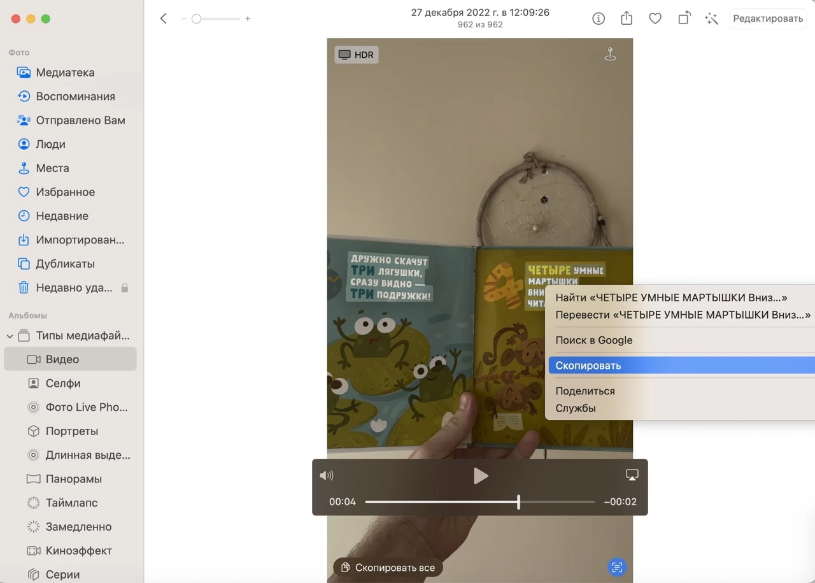Go back with the left chevron
This screenshot has height=583, width=815.
click(164, 18)
